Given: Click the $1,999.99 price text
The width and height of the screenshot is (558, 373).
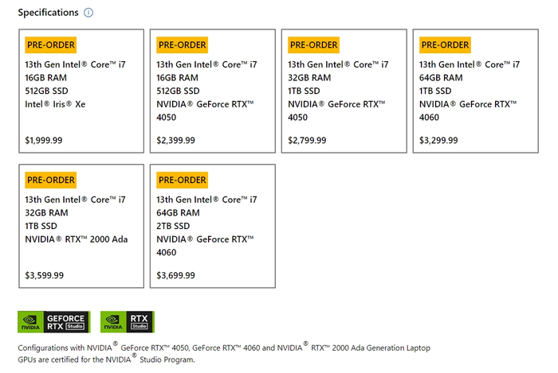Looking at the screenshot, I should [x=44, y=140].
